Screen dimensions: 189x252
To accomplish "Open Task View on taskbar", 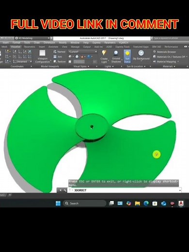I will pos(111,203).
